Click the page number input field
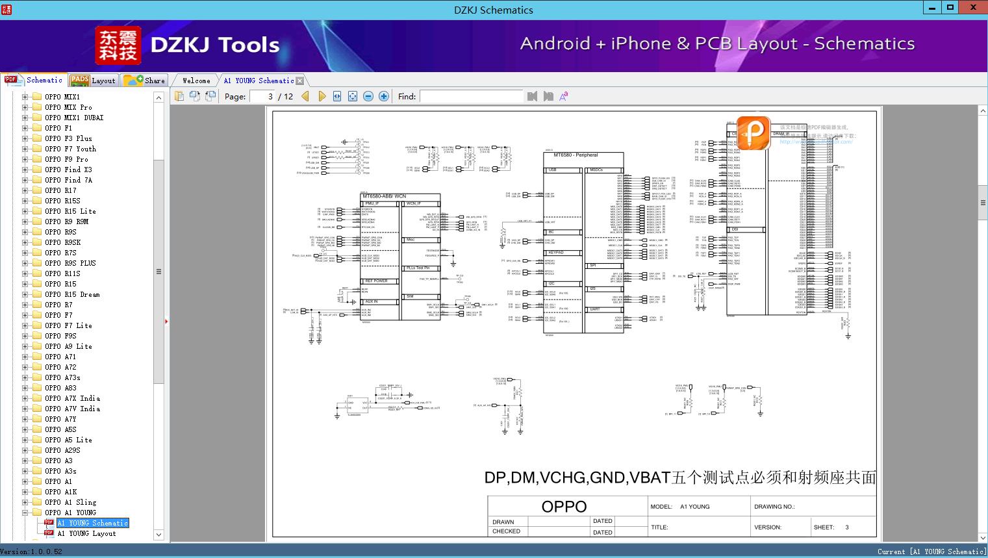This screenshot has height=558, width=988. pos(262,96)
